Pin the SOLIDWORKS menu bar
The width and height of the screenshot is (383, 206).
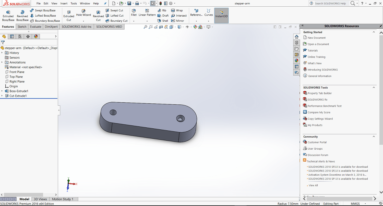pos(105,4)
